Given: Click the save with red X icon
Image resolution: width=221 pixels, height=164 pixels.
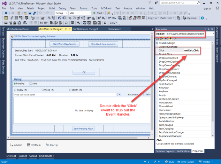Looking at the screenshot, I should 43,18.
